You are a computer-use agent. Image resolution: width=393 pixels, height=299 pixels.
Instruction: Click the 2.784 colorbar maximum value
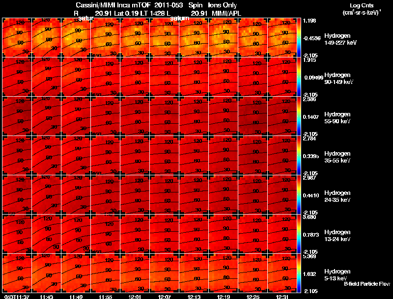(x=309, y=138)
